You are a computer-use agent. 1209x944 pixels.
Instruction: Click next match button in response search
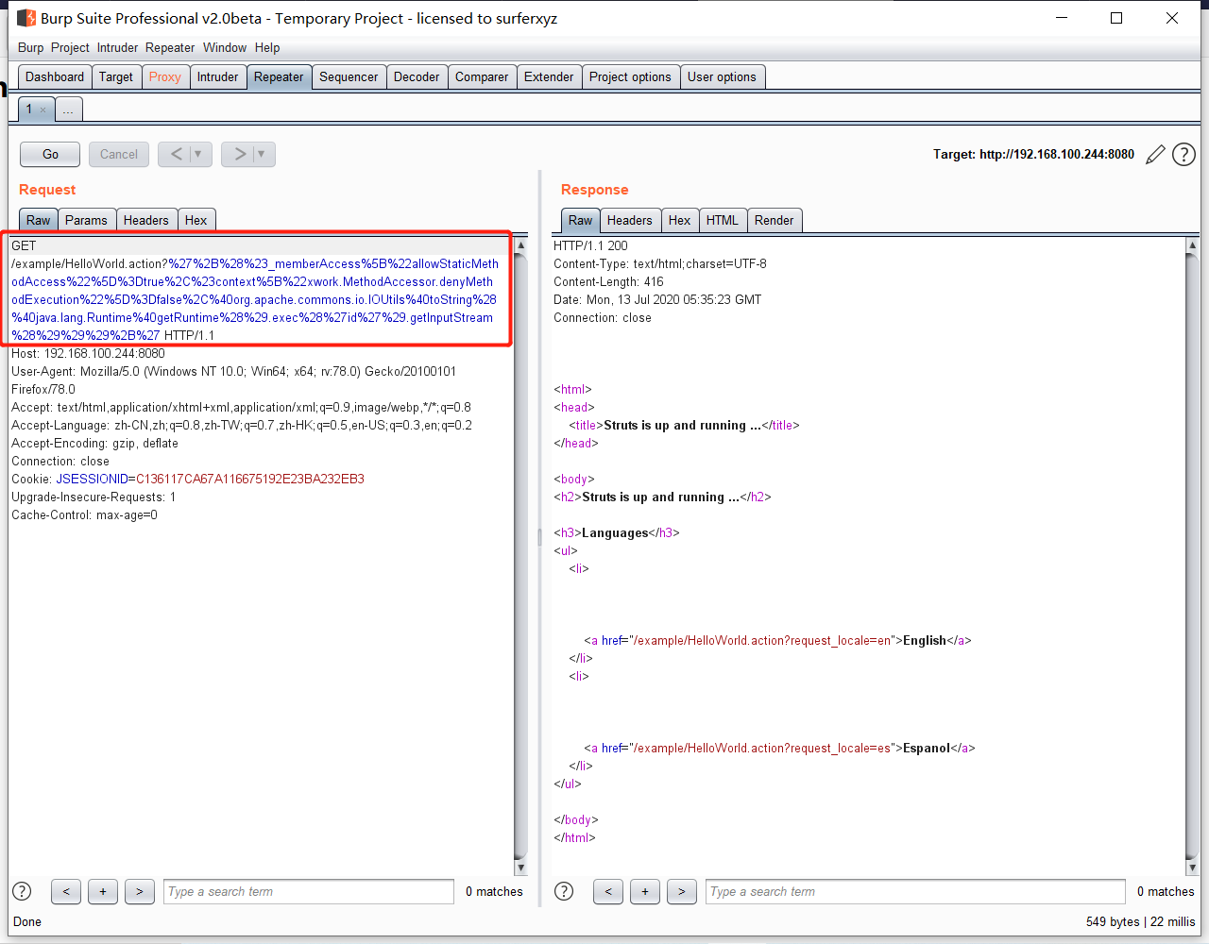682,891
